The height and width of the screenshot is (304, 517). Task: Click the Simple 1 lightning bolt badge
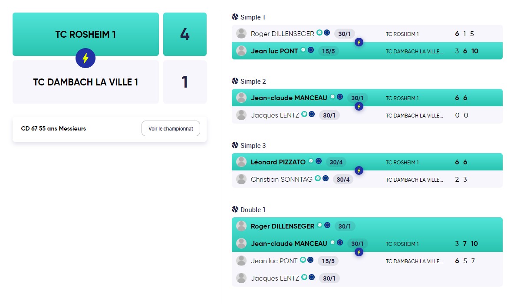click(359, 42)
